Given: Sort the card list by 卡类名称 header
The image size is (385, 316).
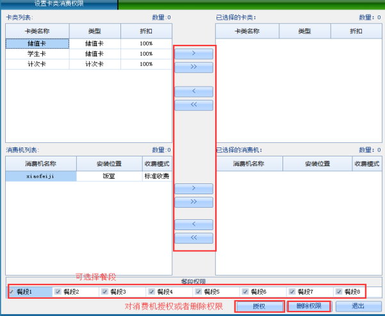Looking at the screenshot, I should click(37, 31).
